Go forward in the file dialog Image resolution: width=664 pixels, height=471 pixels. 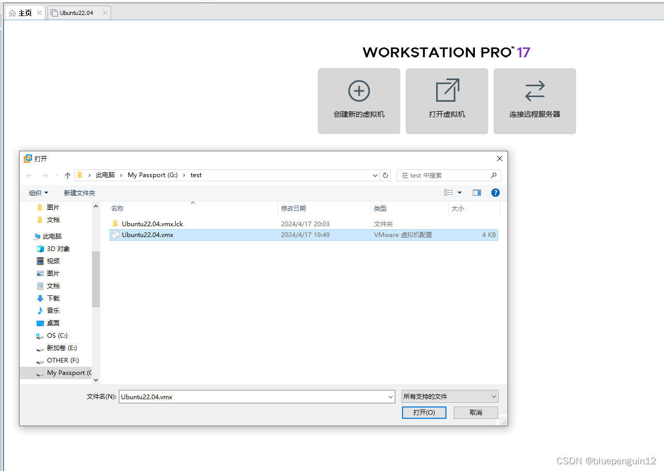coord(45,176)
